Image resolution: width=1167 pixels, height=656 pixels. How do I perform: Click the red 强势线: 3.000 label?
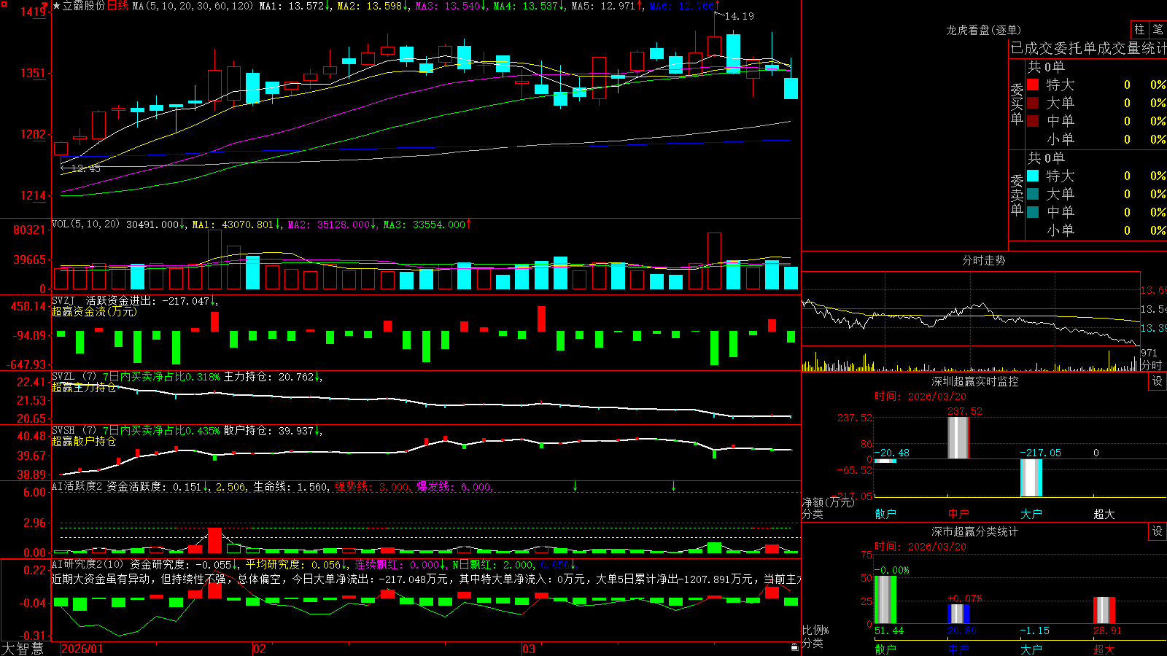pos(373,487)
